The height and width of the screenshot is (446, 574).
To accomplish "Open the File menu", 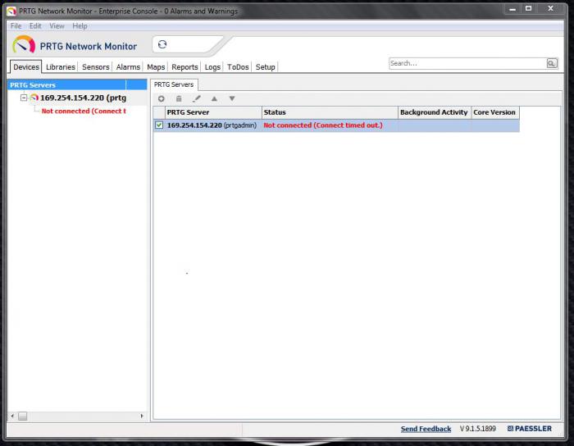I will pos(16,26).
